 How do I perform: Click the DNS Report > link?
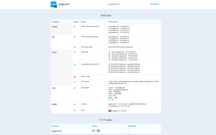click(x=155, y=4)
